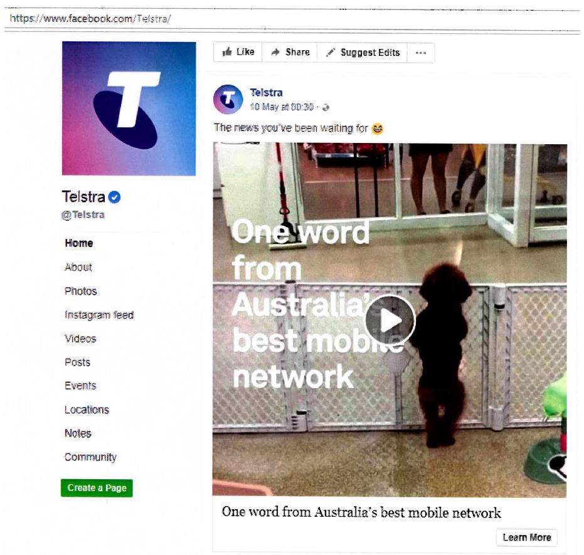Image resolution: width=584 pixels, height=555 pixels.
Task: Play the video with the play button
Action: (390, 320)
